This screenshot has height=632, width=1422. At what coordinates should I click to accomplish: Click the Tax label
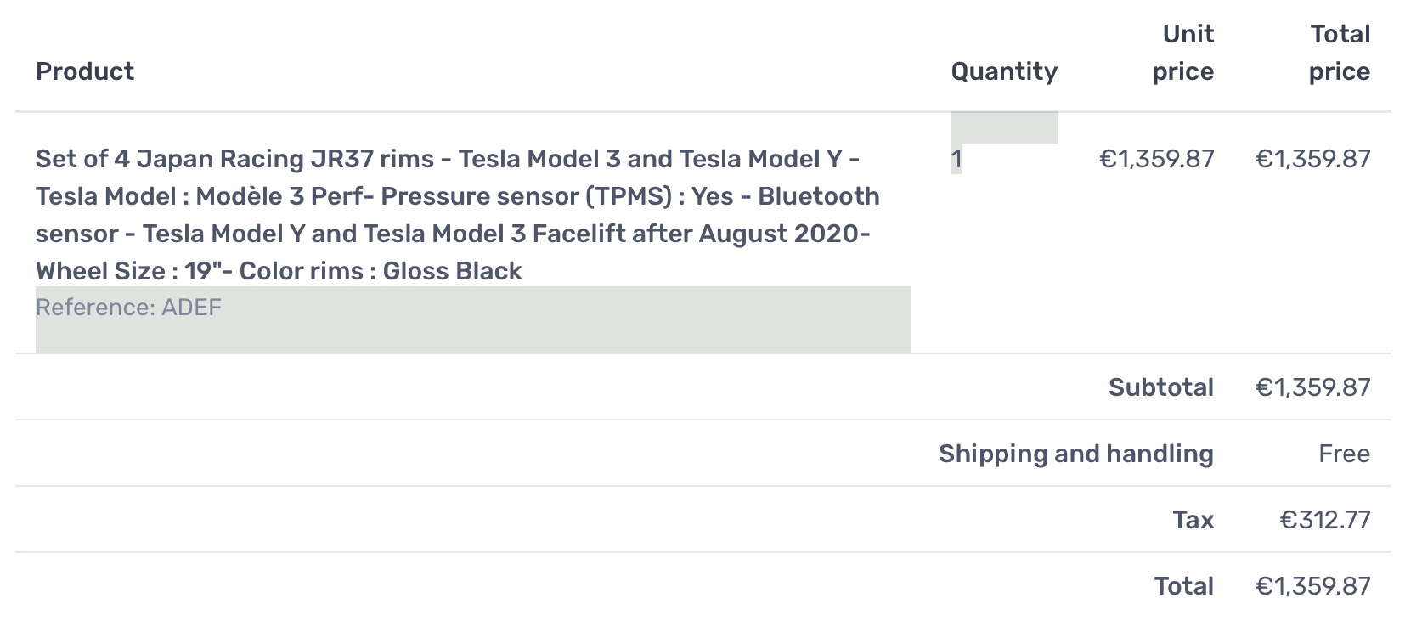coord(1193,520)
